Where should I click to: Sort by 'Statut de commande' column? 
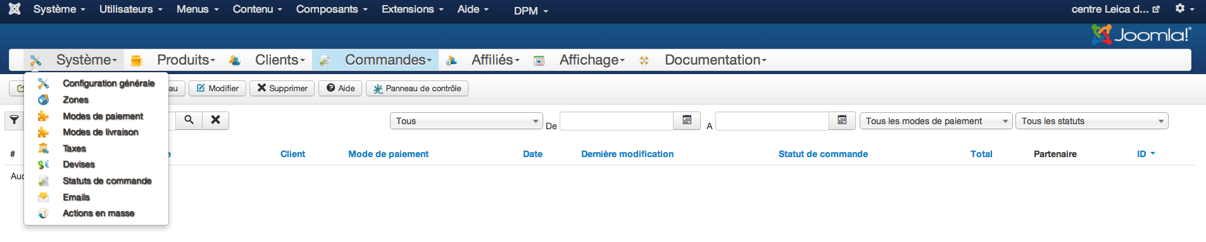823,154
